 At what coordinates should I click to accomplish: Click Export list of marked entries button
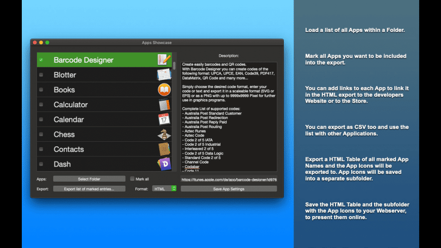pos(89,189)
